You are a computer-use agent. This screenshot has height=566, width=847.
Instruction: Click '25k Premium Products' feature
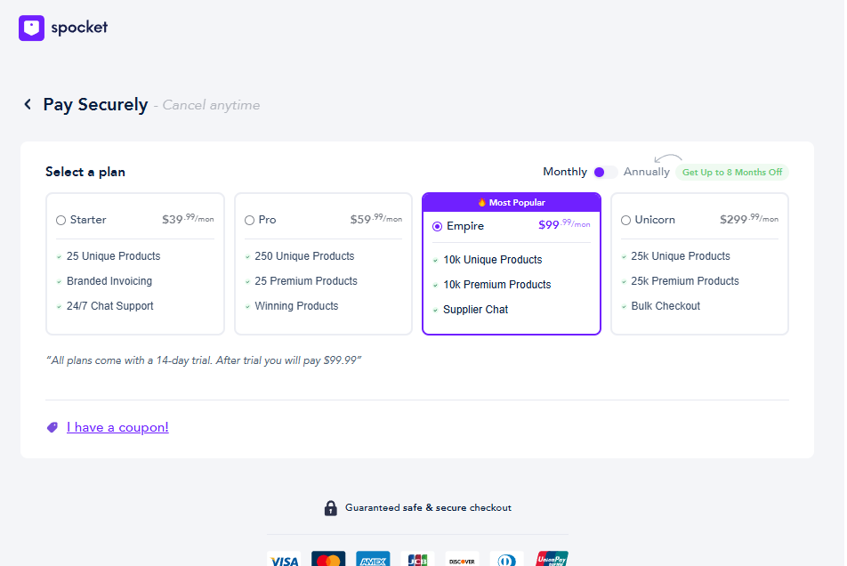[685, 281]
